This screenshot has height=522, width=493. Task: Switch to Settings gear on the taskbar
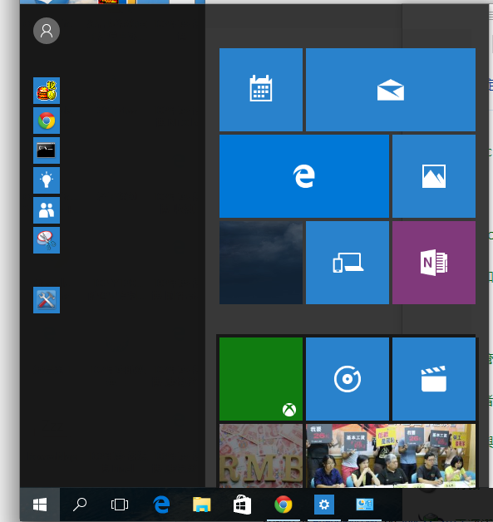coord(324,505)
